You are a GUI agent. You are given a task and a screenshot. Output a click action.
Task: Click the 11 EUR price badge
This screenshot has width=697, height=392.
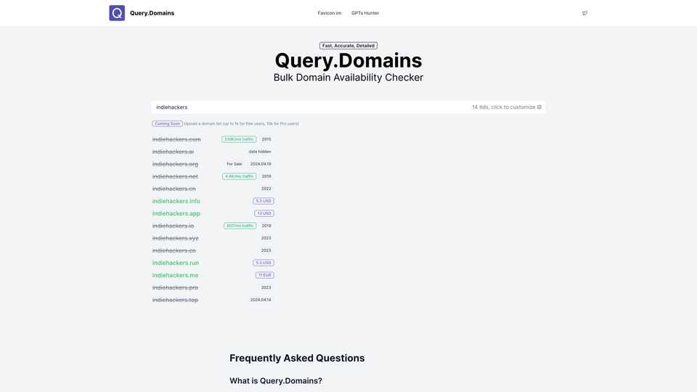tap(264, 275)
